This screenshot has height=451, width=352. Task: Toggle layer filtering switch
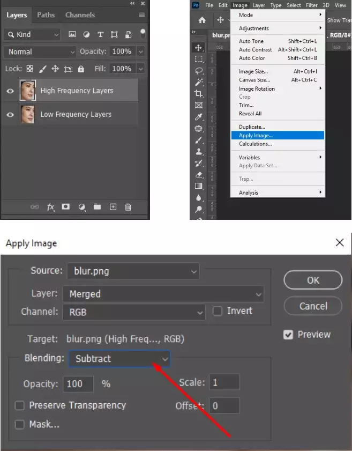[143, 34]
